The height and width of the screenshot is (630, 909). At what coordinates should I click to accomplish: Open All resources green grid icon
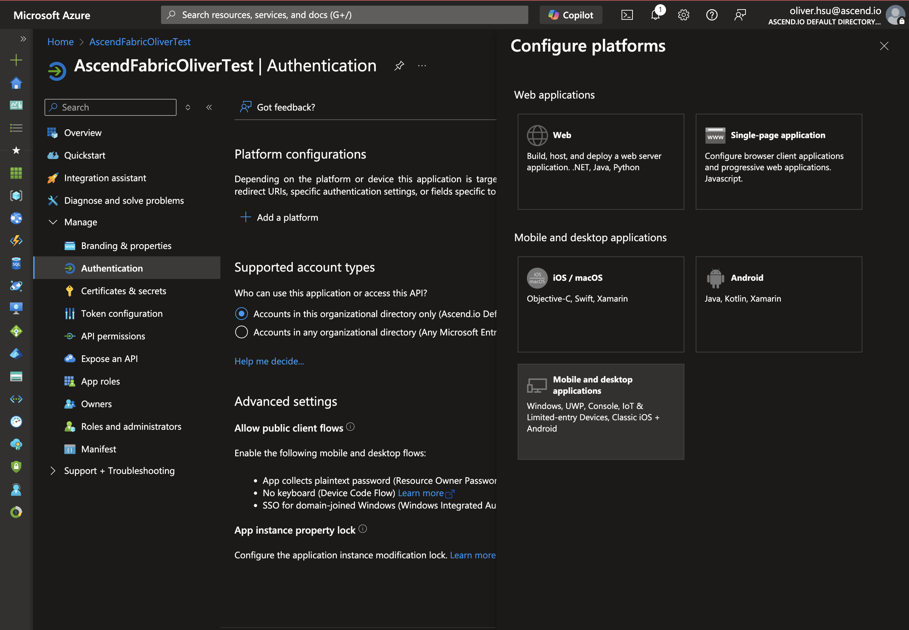click(x=16, y=173)
